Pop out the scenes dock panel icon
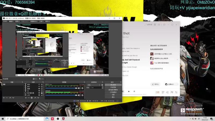Image resolution: width=215 pixels, height=121 pixels. pyautogui.click(x=22, y=82)
